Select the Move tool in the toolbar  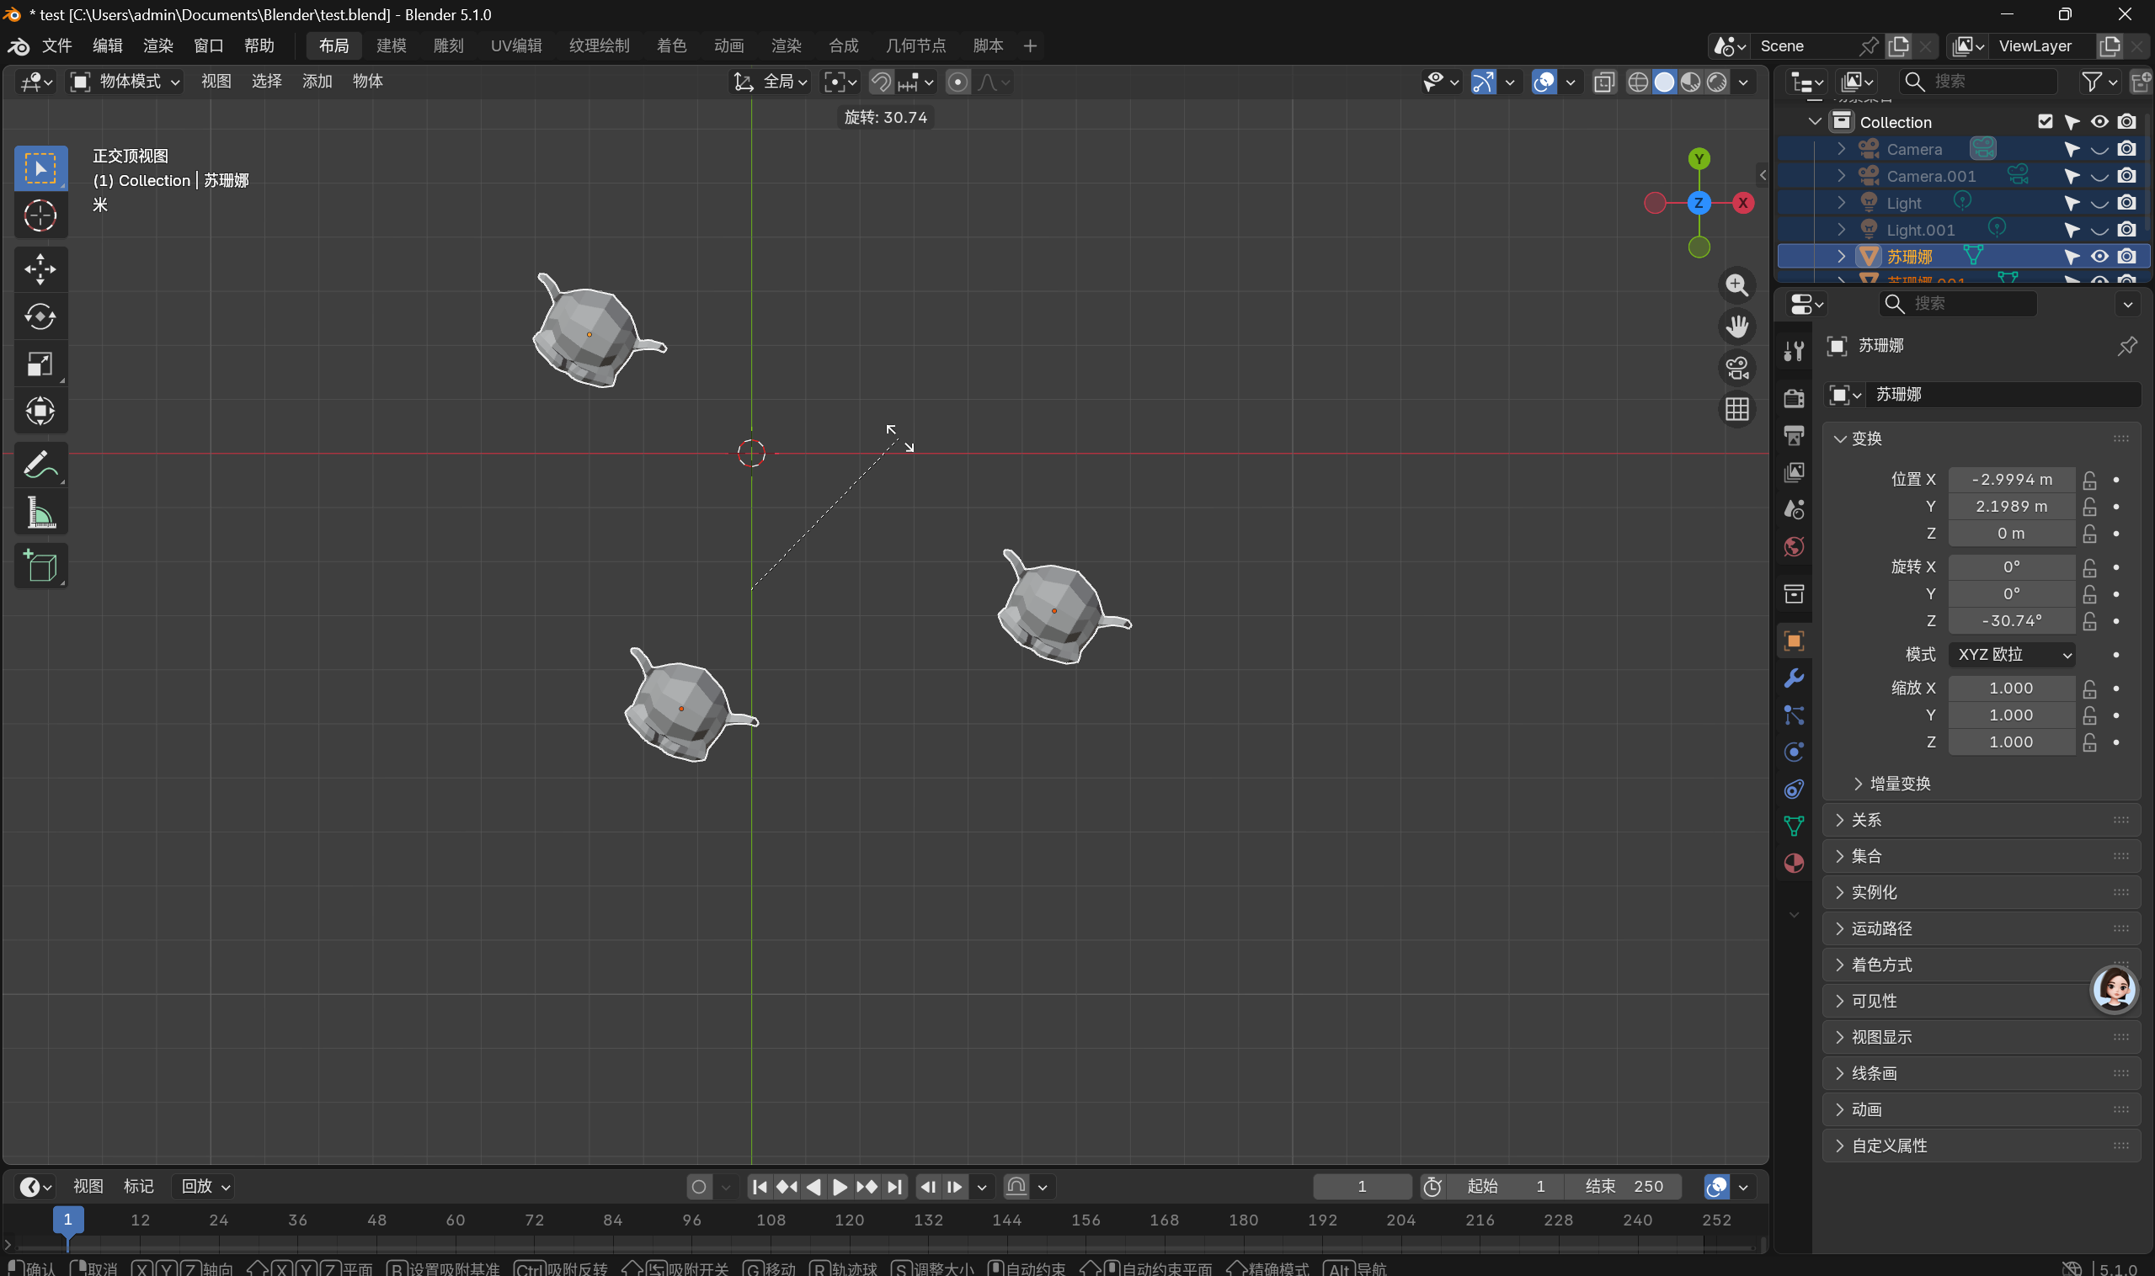click(40, 269)
